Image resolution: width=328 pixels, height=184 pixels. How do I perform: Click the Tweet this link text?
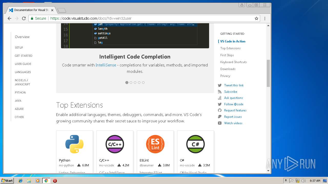coord(234,85)
